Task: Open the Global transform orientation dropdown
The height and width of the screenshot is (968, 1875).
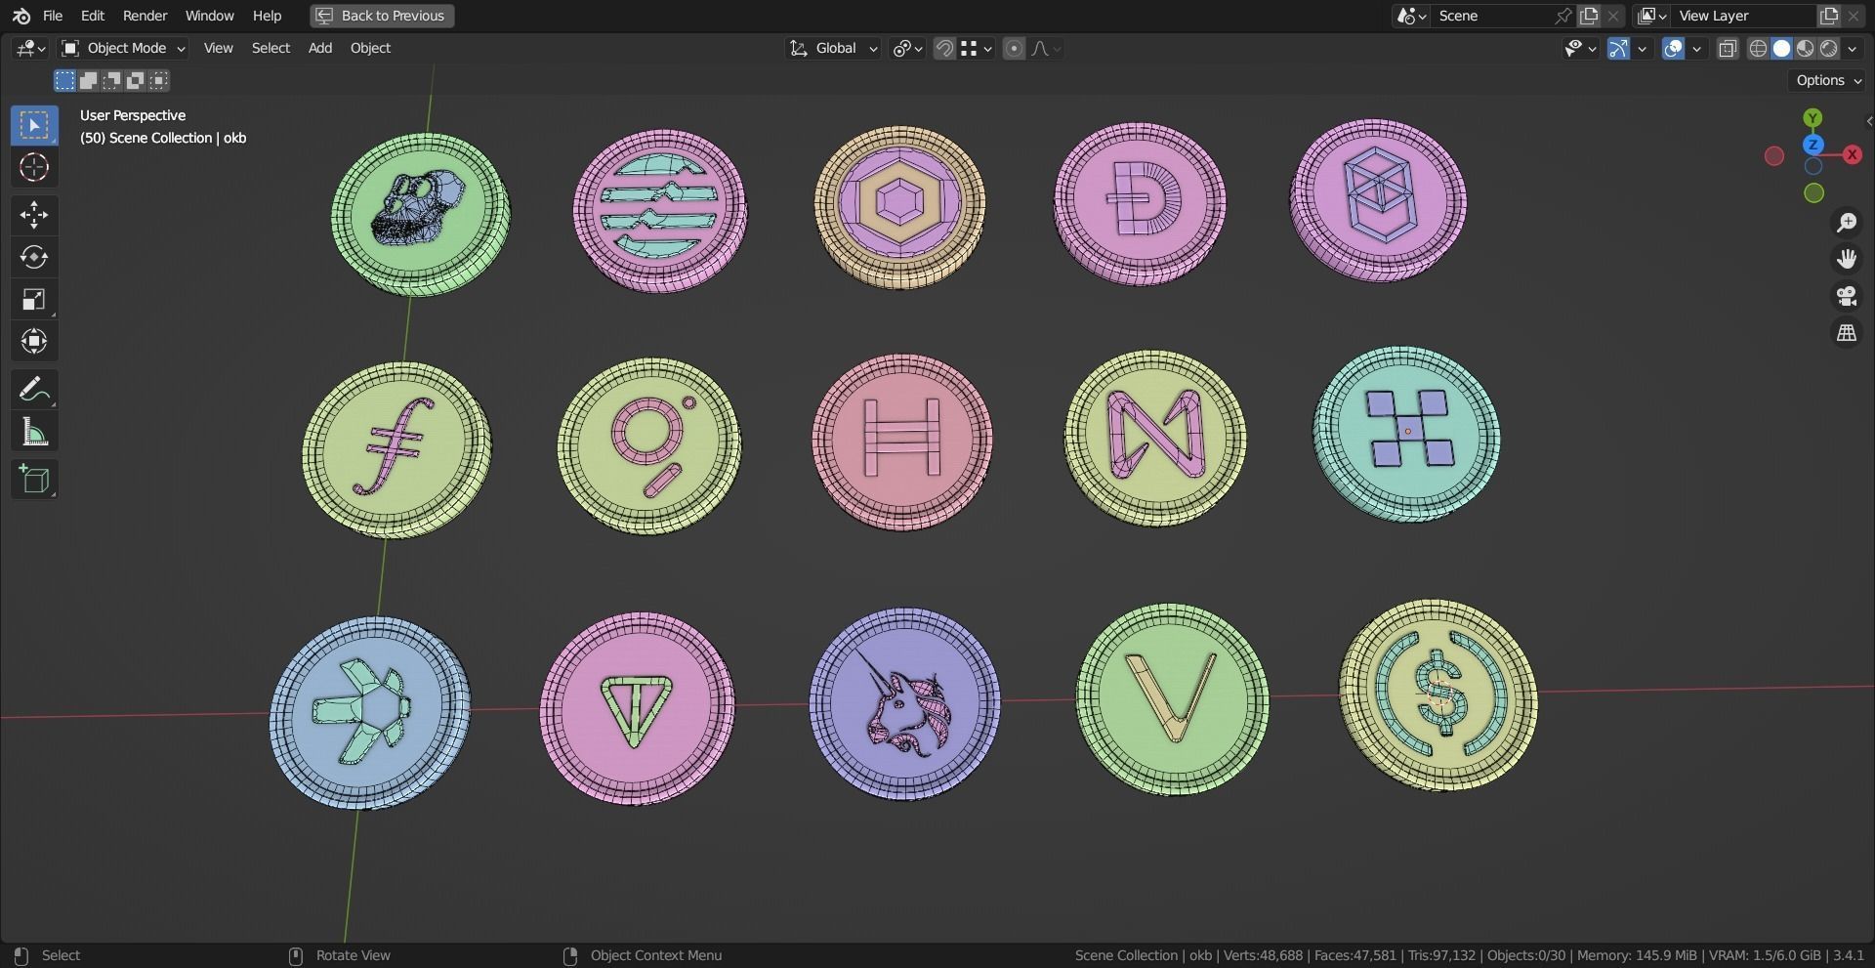Action: pyautogui.click(x=833, y=48)
